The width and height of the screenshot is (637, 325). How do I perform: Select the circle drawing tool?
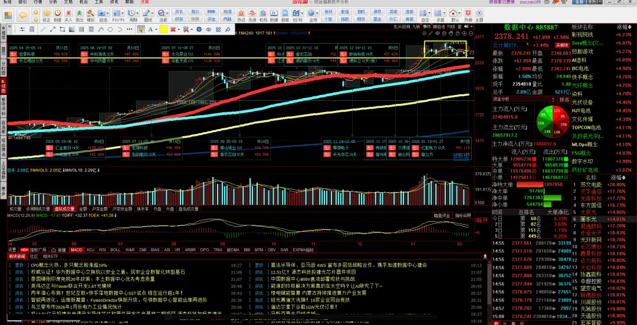point(110,29)
